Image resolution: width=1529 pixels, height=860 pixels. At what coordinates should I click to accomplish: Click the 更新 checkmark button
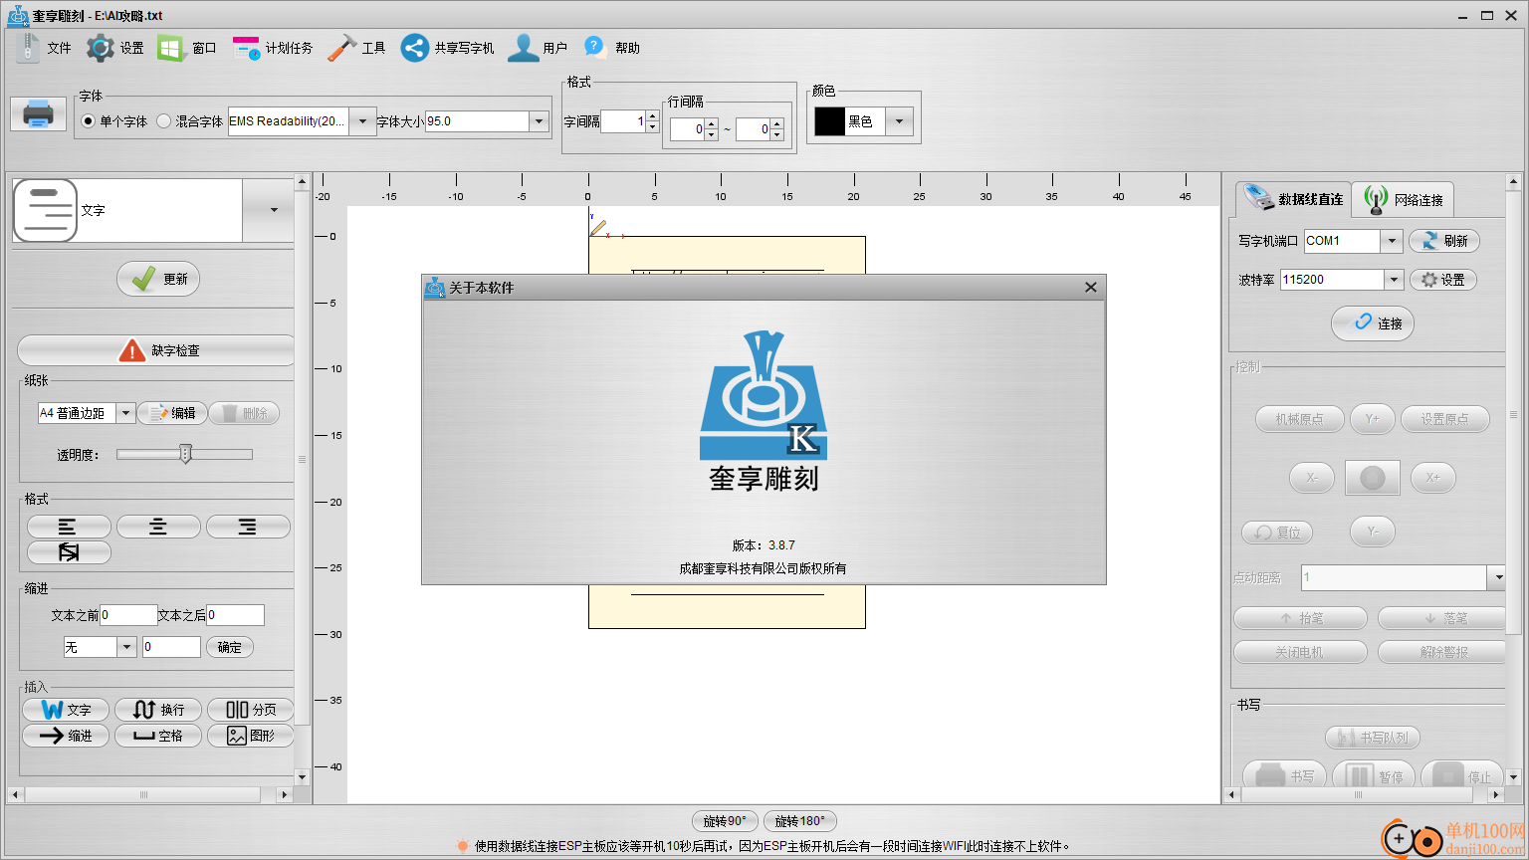point(158,279)
